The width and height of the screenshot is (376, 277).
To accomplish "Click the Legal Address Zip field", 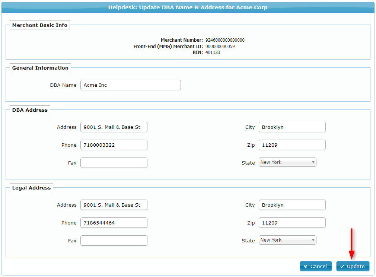I will pyautogui.click(x=292, y=223).
